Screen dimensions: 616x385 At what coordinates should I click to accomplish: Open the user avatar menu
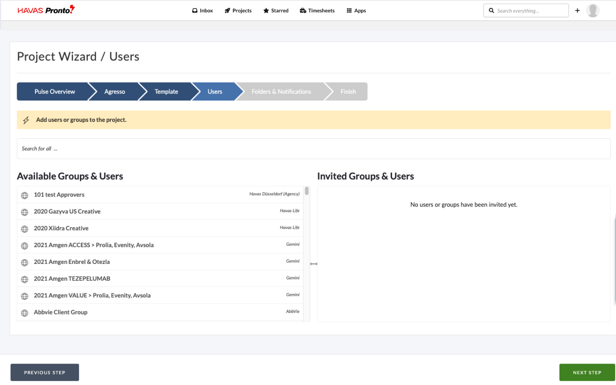coord(593,10)
